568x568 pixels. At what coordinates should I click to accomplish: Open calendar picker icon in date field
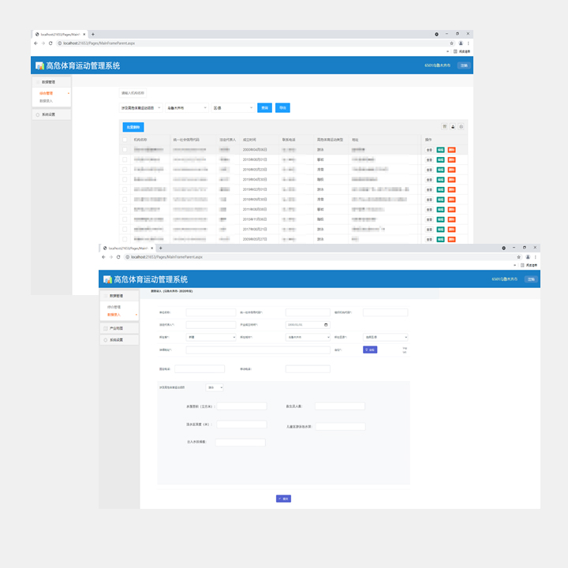tap(326, 324)
